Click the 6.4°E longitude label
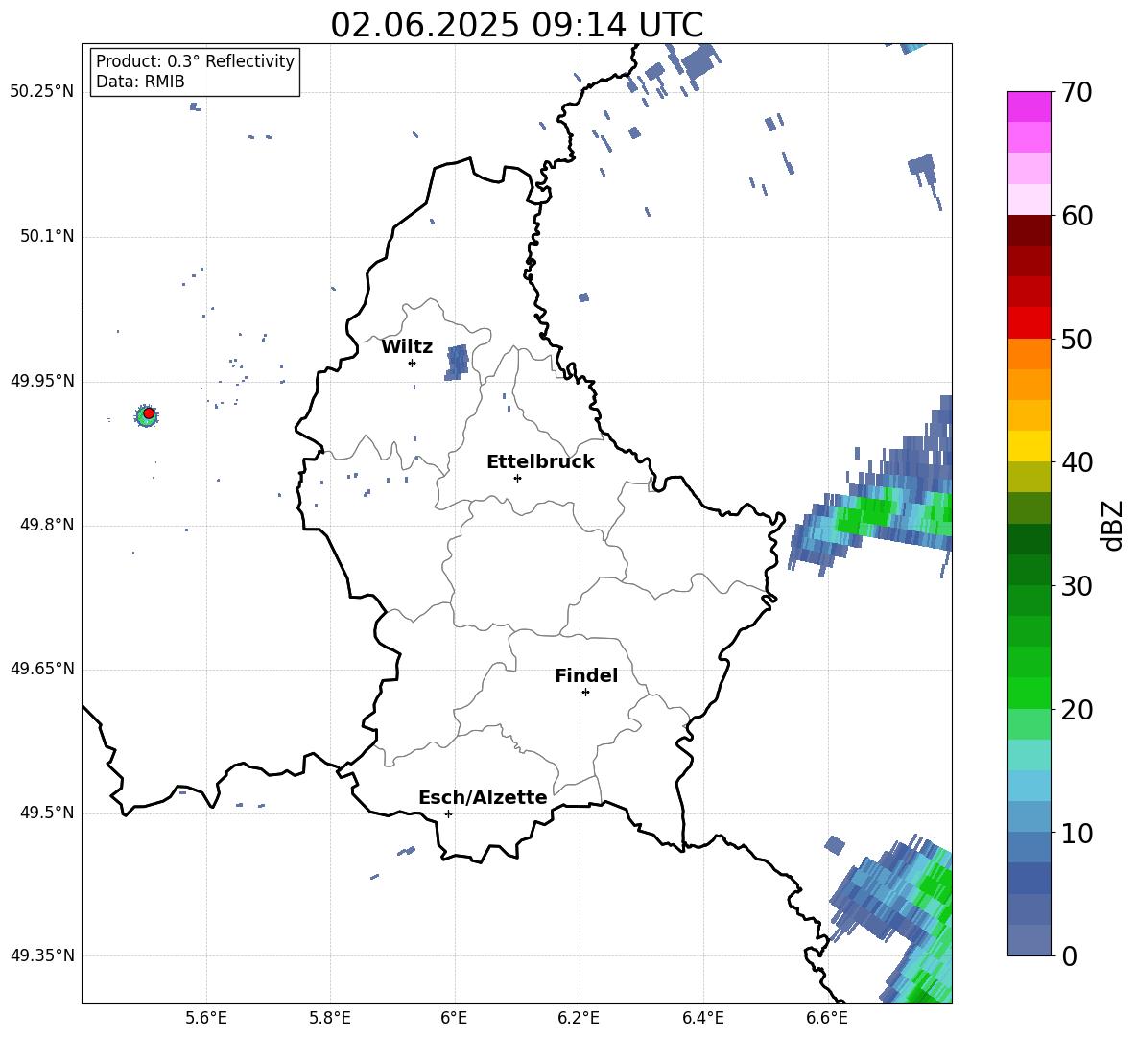This screenshot has height=1037, width=1136. pyautogui.click(x=703, y=1018)
